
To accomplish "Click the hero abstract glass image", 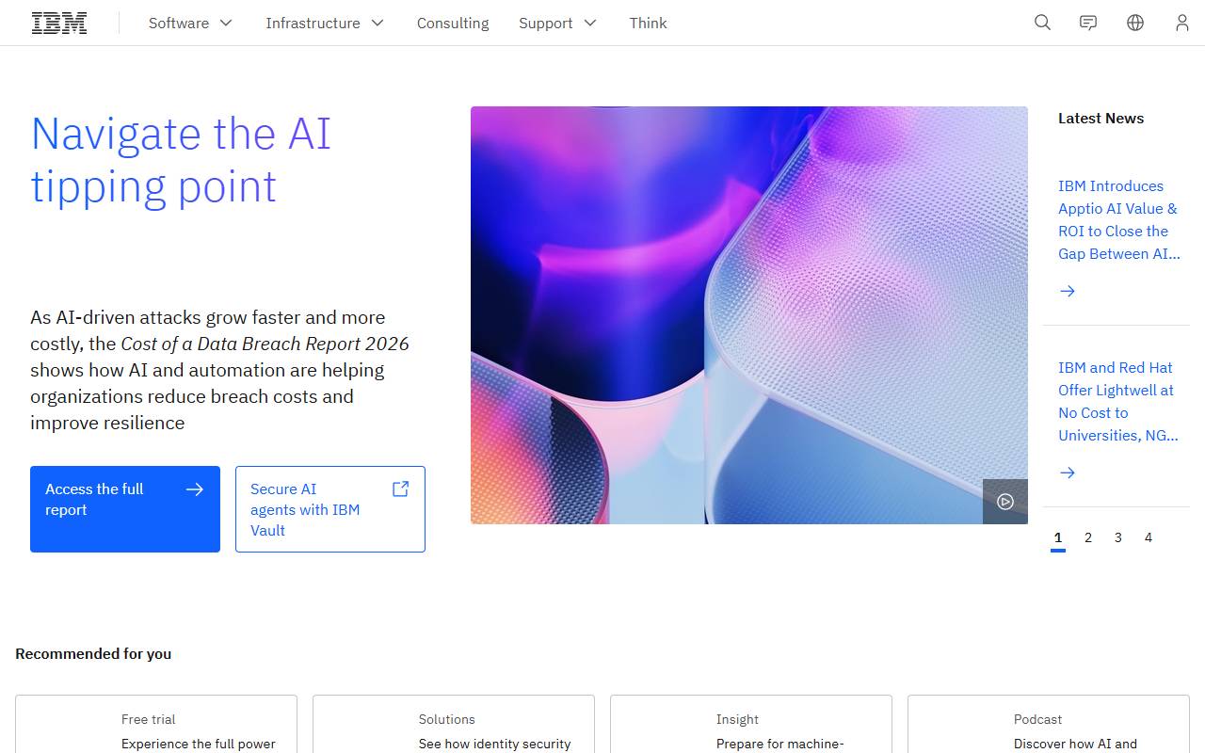I will pyautogui.click(x=749, y=315).
